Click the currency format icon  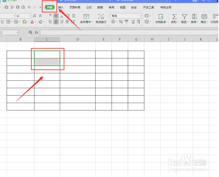[113, 22]
